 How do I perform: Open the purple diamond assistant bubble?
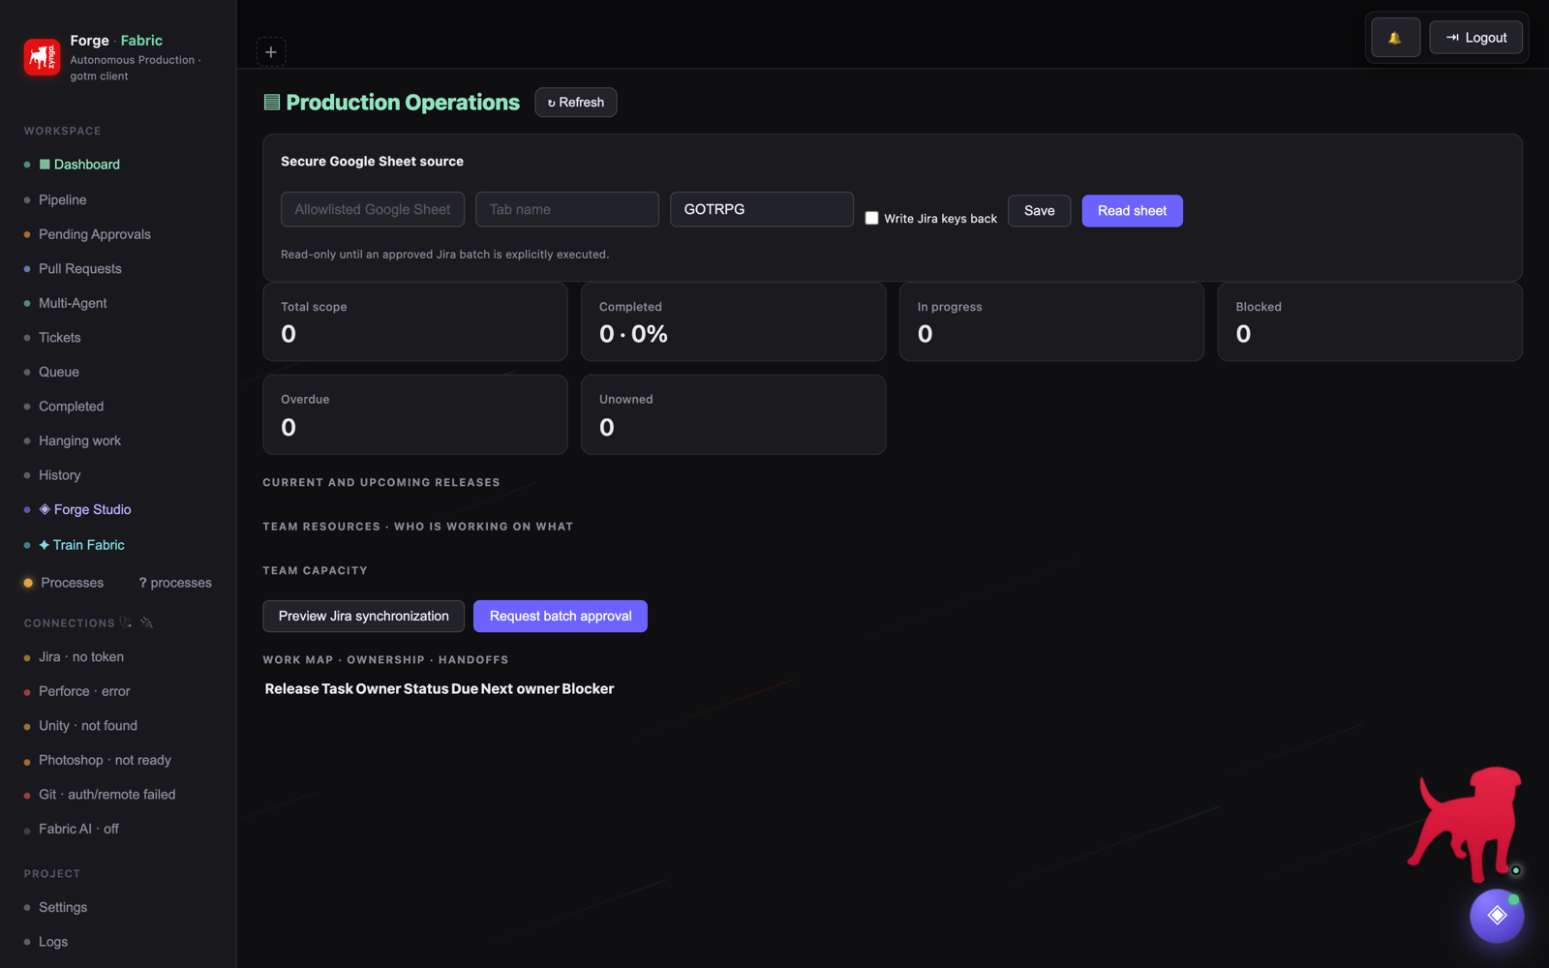tap(1497, 915)
